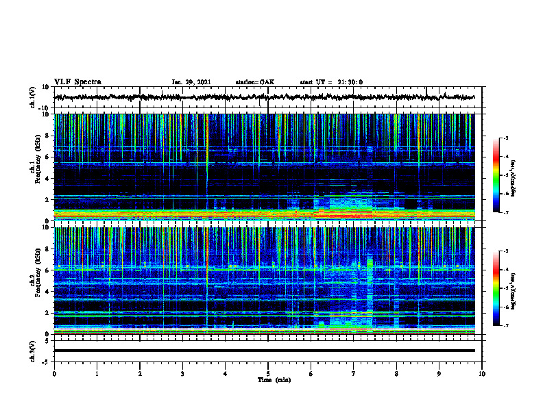Screen dimensions: 543x419
Task: Select the "start UT = 21:30:0" text
Action: (331, 82)
